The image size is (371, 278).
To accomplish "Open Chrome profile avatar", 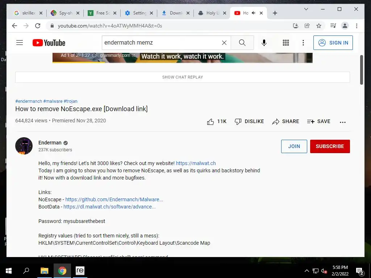I will (x=345, y=26).
